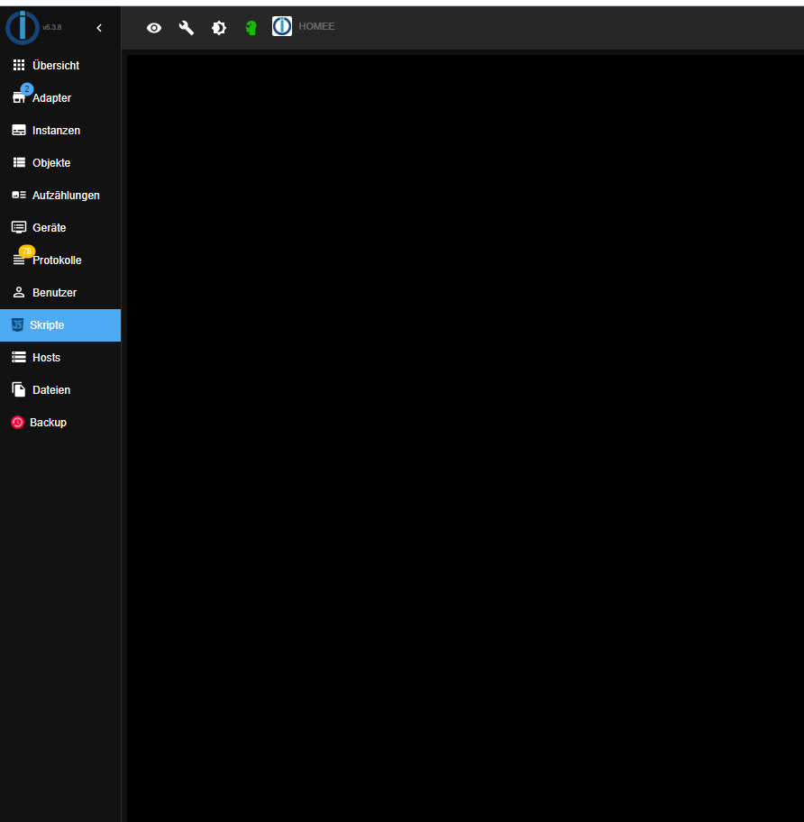Select the highlighted Skripte entry

tap(60, 325)
